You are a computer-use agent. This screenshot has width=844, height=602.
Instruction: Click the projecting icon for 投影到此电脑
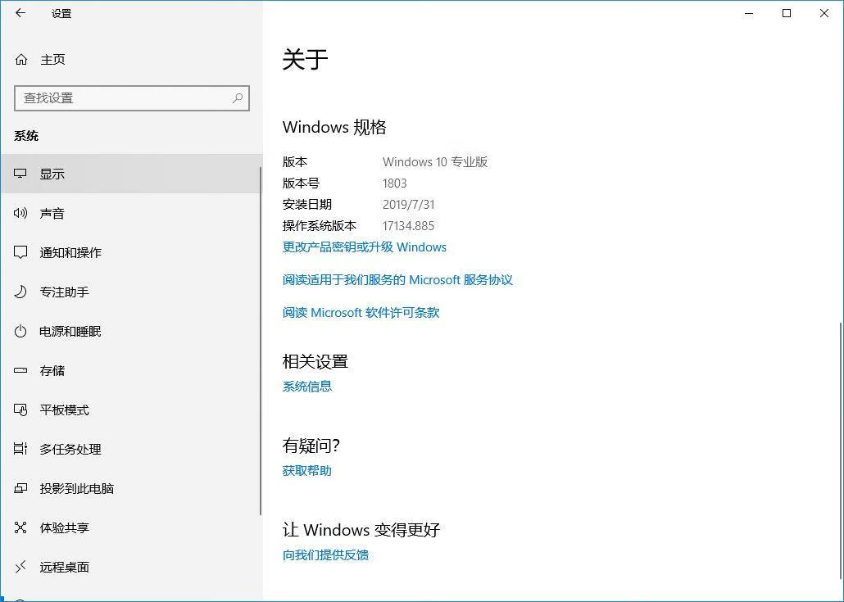point(20,488)
